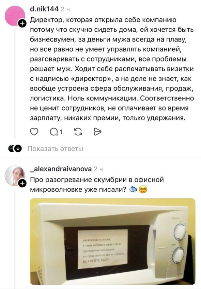
Task: Follow d.nik144 using the plus badge
Action: click(x=22, y=23)
